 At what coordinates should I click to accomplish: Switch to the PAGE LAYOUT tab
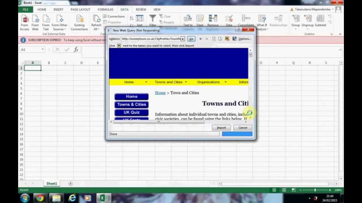pyautogui.click(x=81, y=10)
